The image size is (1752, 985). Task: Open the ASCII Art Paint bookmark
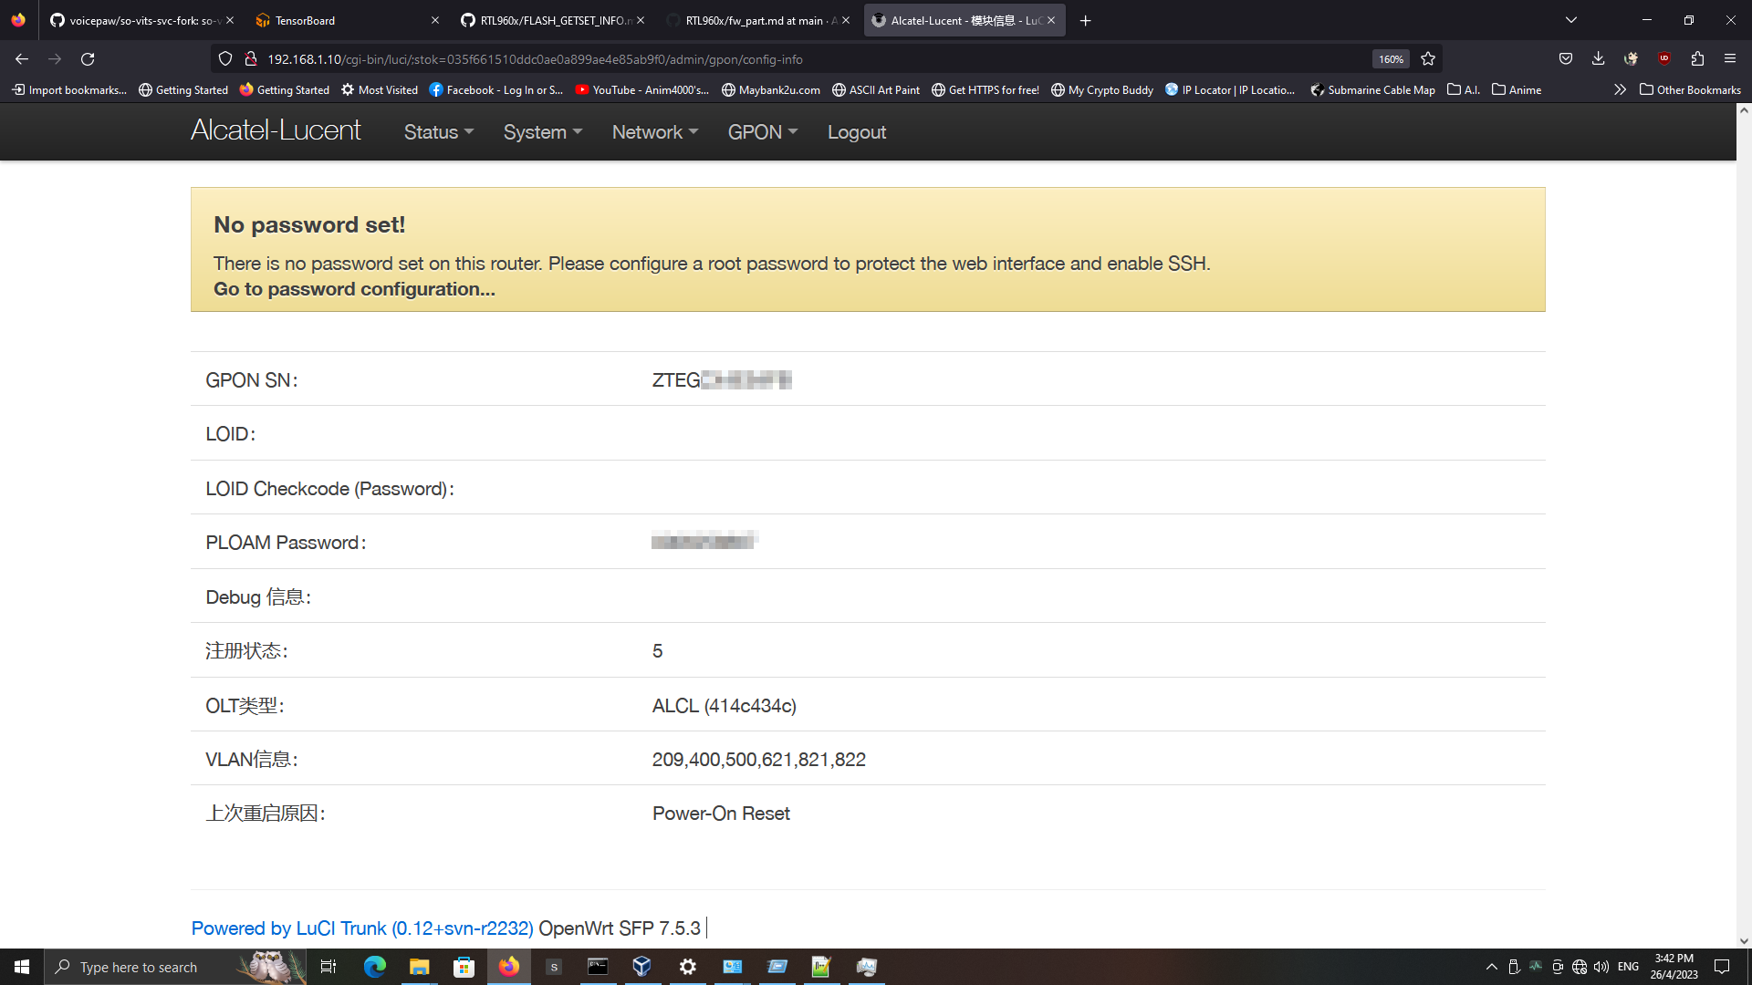[x=876, y=89]
